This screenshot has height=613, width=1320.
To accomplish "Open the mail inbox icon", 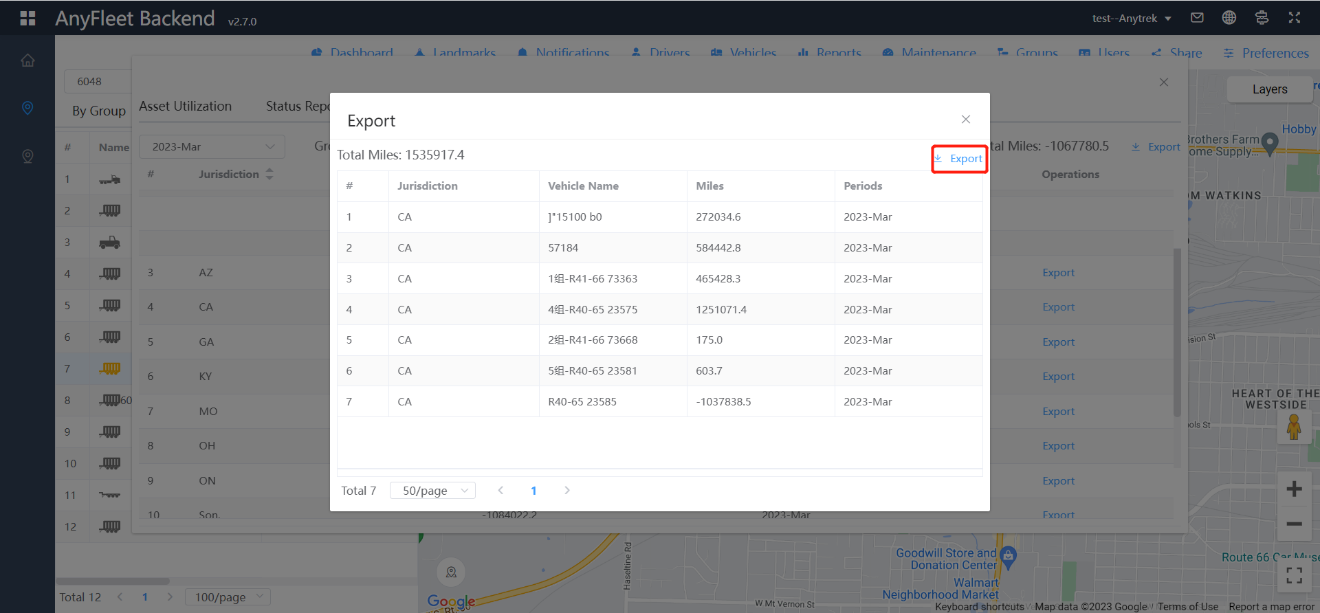I will [1197, 18].
